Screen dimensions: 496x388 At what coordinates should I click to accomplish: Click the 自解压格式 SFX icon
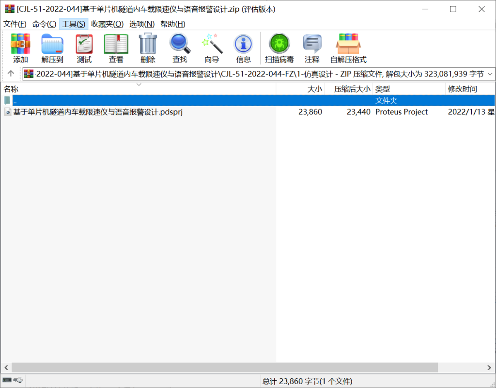point(348,44)
